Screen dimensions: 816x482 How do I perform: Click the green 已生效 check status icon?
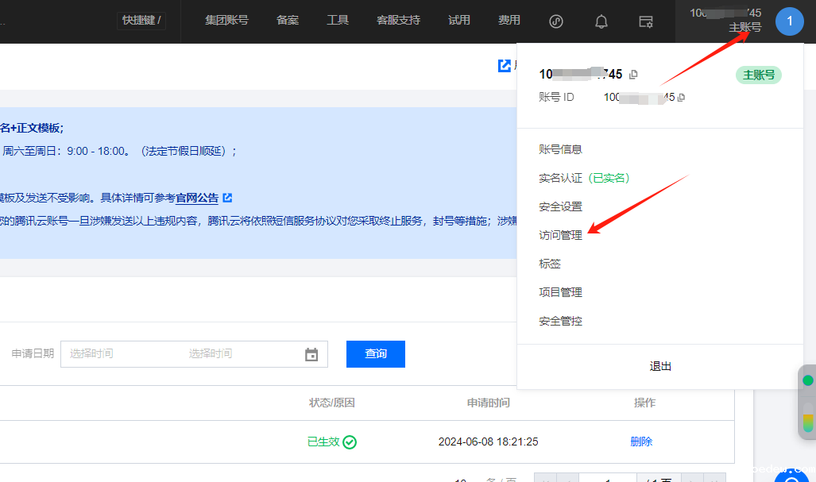coord(350,442)
